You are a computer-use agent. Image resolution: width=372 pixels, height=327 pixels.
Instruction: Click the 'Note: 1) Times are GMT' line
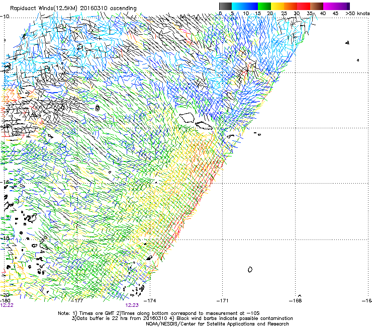(x=159, y=313)
